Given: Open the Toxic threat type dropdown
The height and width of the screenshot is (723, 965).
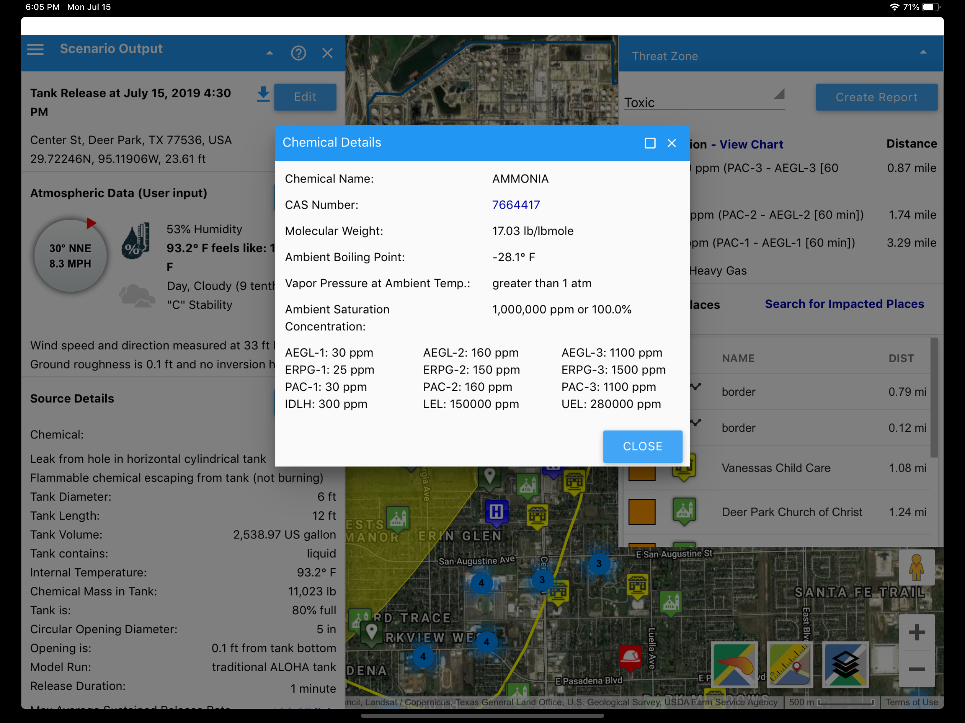Looking at the screenshot, I should pyautogui.click(x=704, y=101).
